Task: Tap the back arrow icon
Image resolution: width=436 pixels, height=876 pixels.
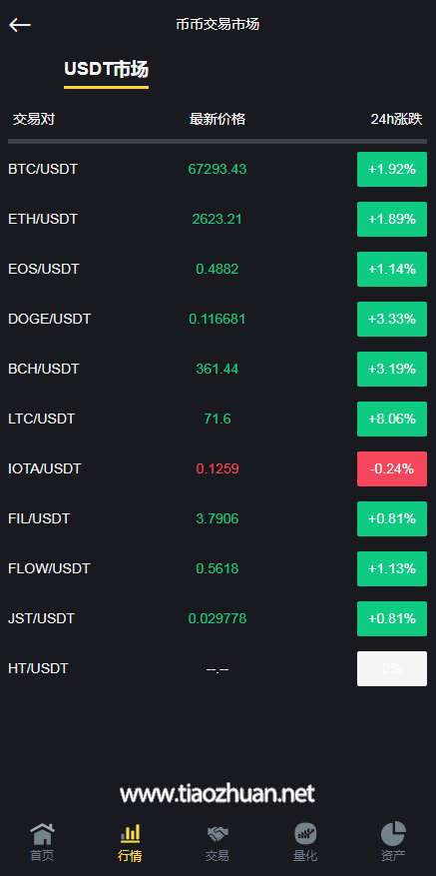Action: [20, 25]
